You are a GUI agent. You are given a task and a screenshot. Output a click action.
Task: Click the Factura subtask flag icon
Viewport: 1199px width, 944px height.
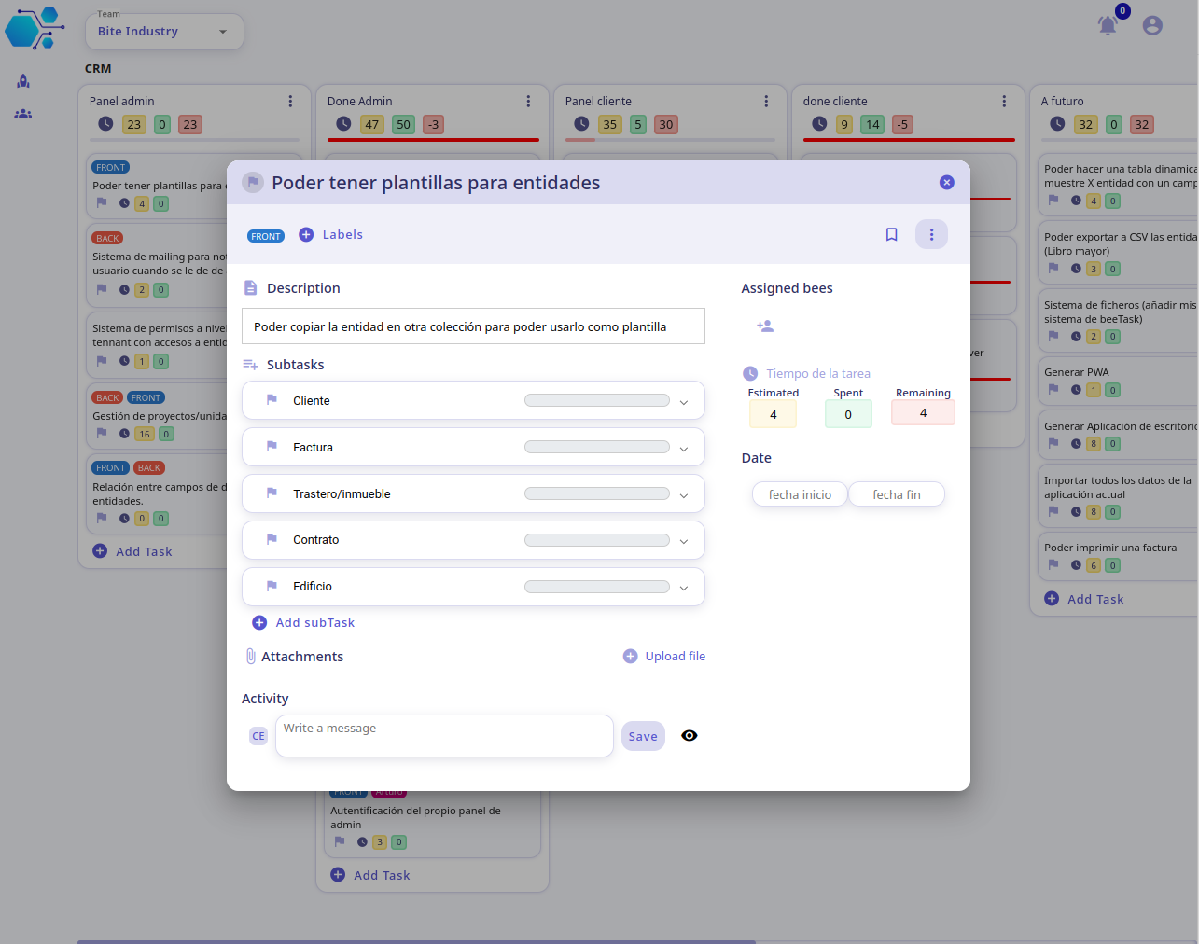tap(272, 446)
